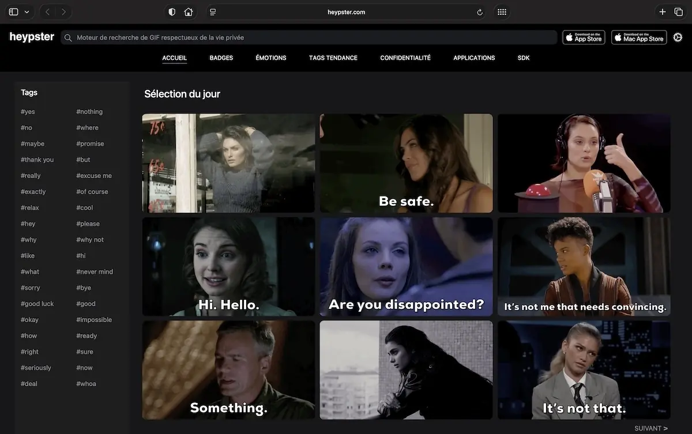Open the "Are you disappointed?" GIF
Viewport: 692px width, 434px height.
pos(406,266)
